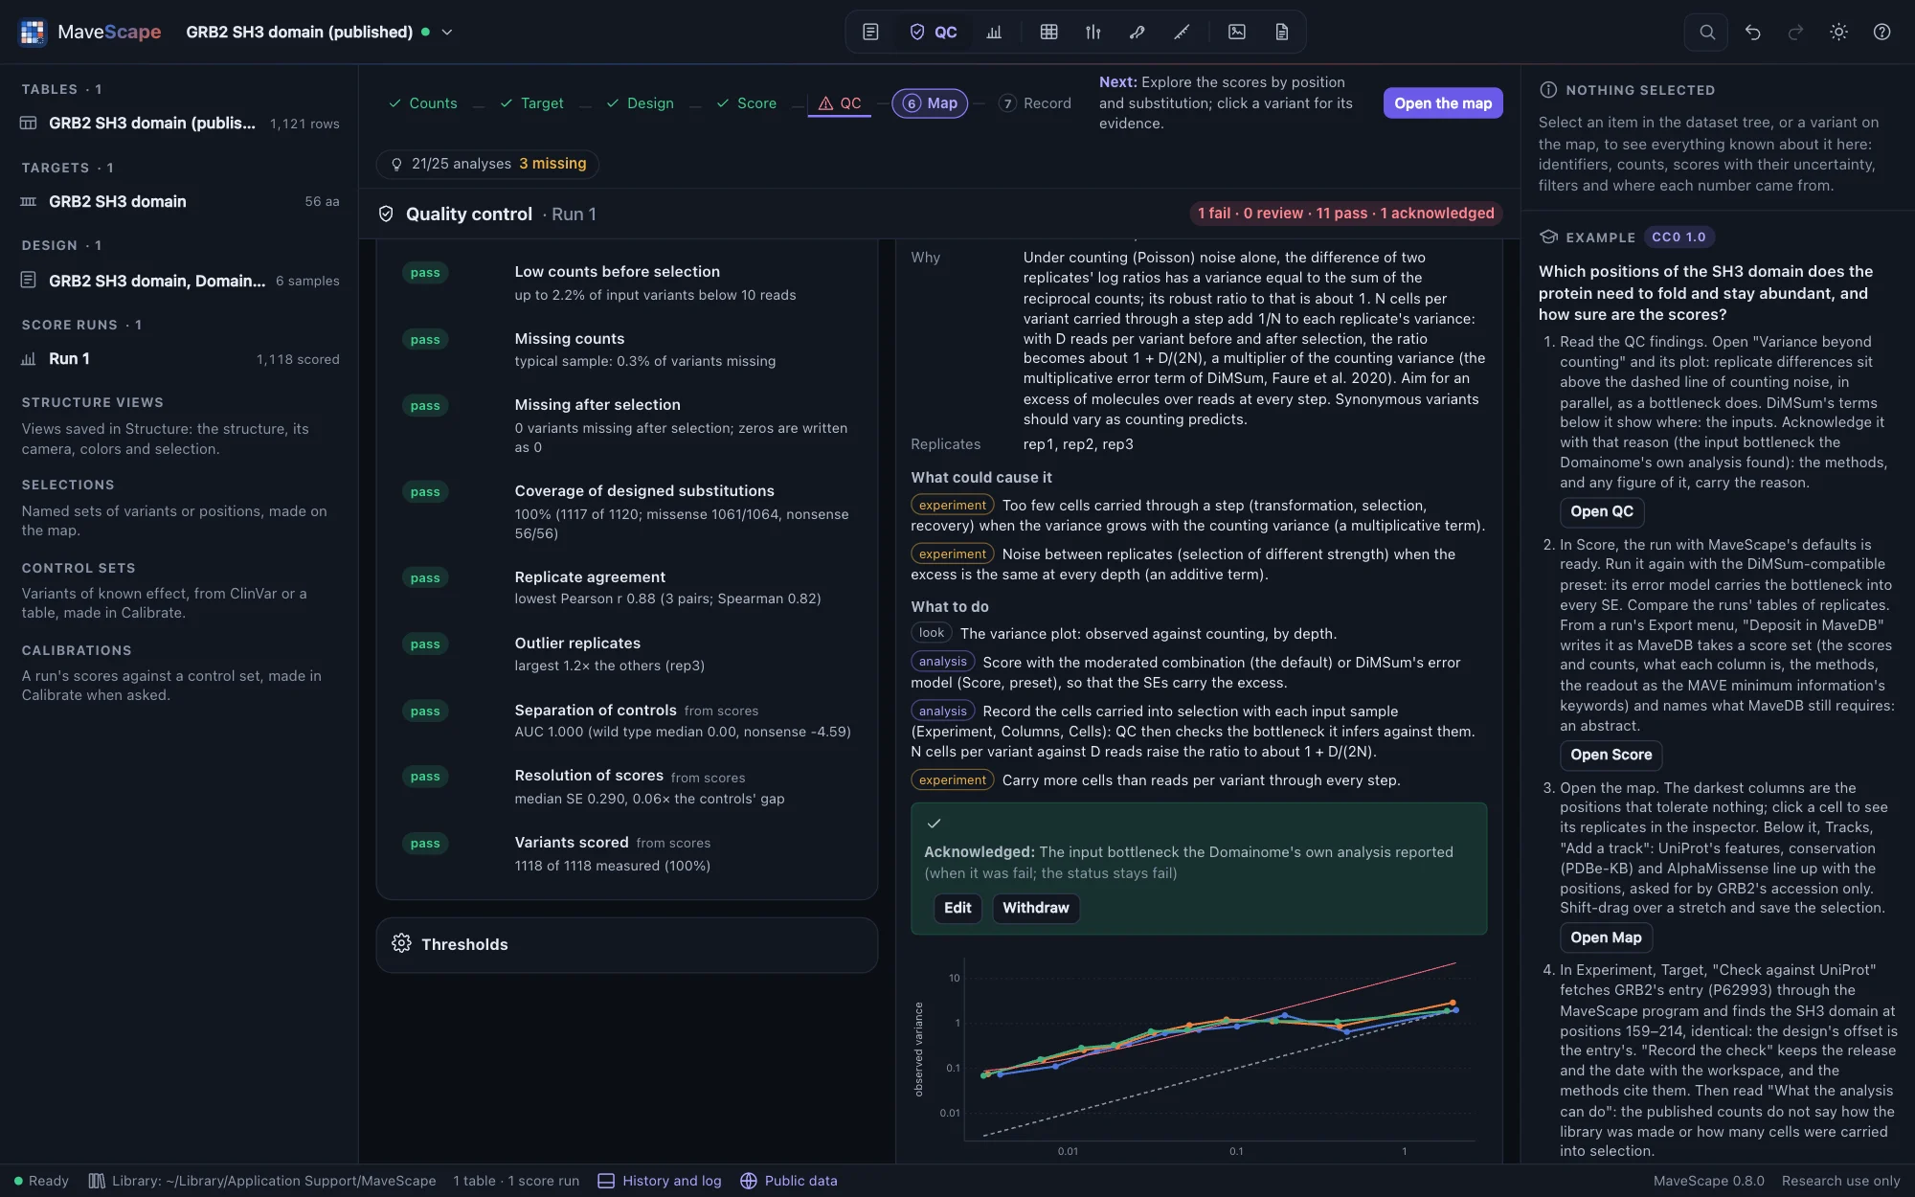Screen dimensions: 1915x1197
Task: Open the ruler calibrate toolbar icon
Action: pos(1182,32)
